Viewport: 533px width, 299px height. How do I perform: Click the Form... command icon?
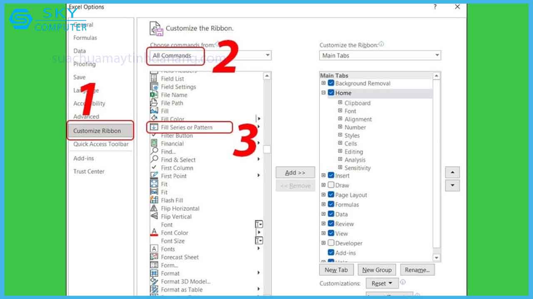154,265
